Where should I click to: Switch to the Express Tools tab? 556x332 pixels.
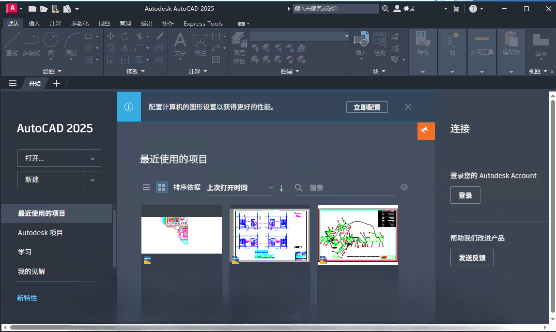pyautogui.click(x=203, y=23)
